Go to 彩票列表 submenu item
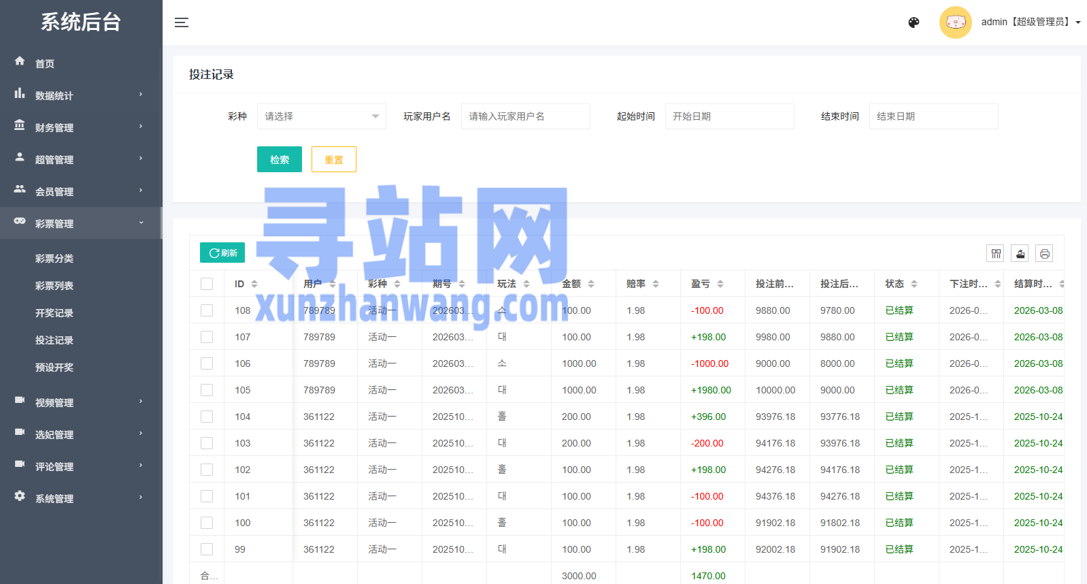The width and height of the screenshot is (1087, 584). pyautogui.click(x=54, y=286)
